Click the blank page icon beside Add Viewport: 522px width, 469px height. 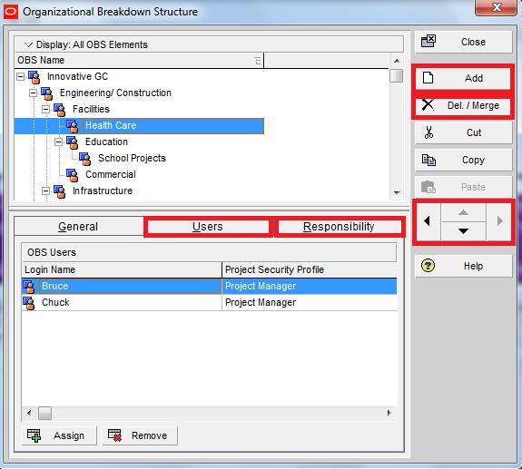coord(428,78)
